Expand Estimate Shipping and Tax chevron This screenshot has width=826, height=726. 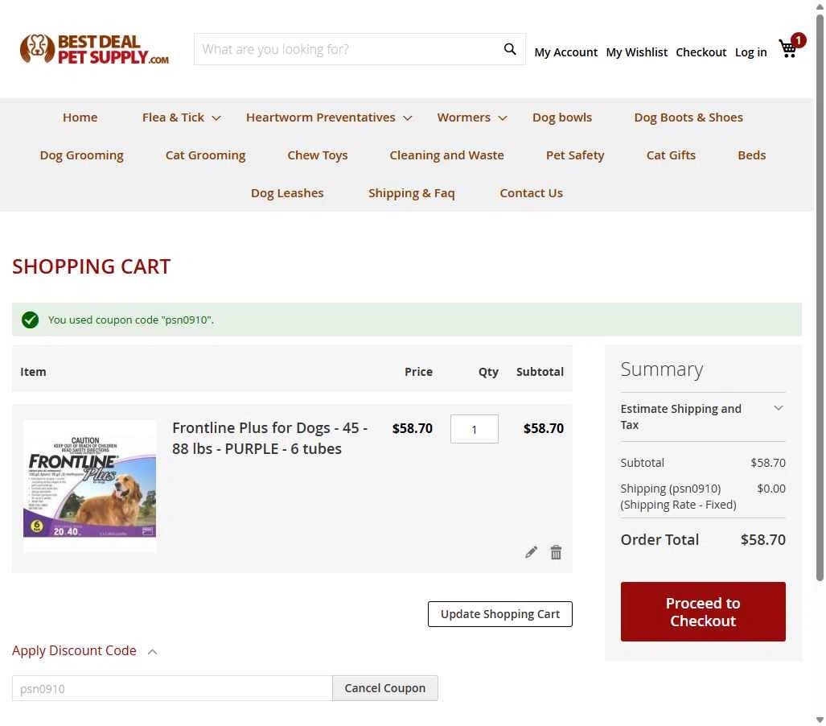[778, 408]
